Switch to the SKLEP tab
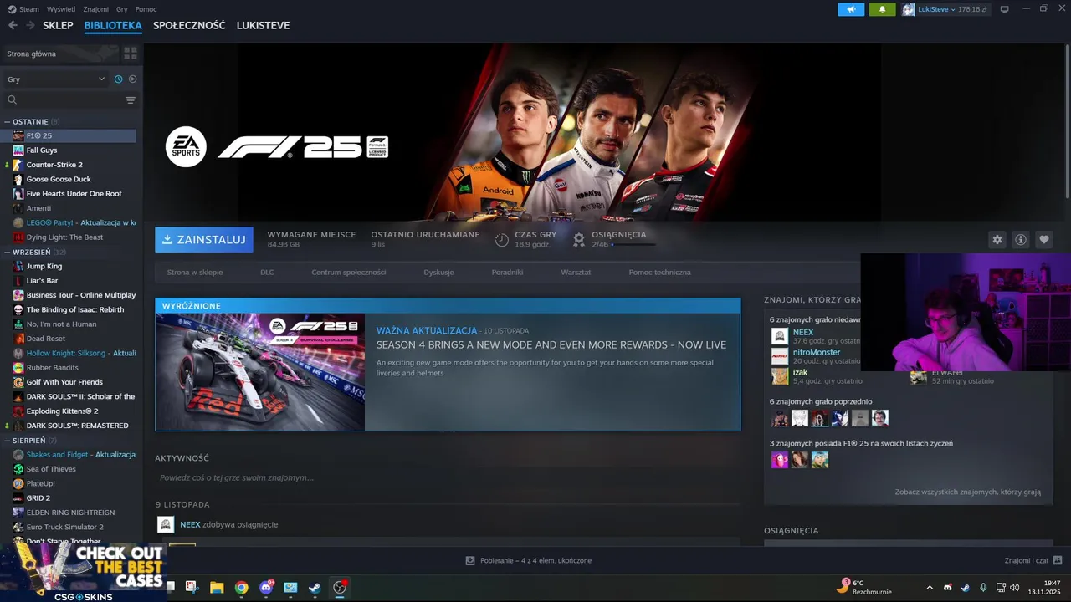Screen dimensions: 1071x602 click(x=58, y=25)
